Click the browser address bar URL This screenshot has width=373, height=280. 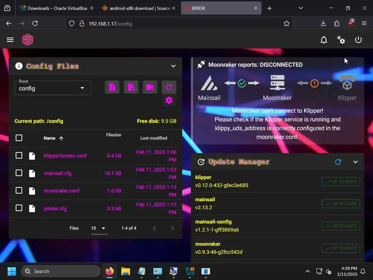coord(110,24)
